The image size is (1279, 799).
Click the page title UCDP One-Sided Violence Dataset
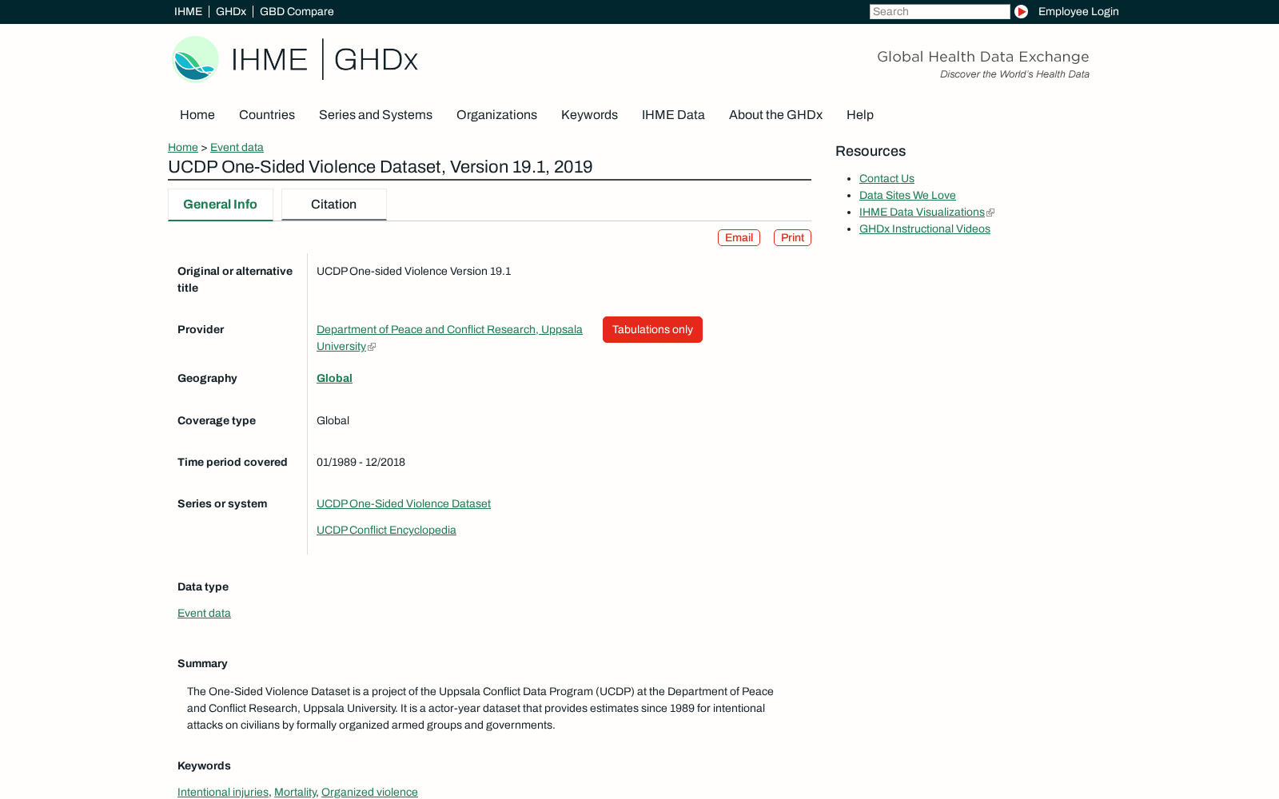click(381, 167)
